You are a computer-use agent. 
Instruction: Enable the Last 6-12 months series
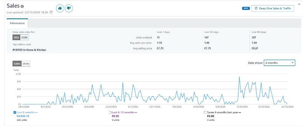tap(110, 112)
